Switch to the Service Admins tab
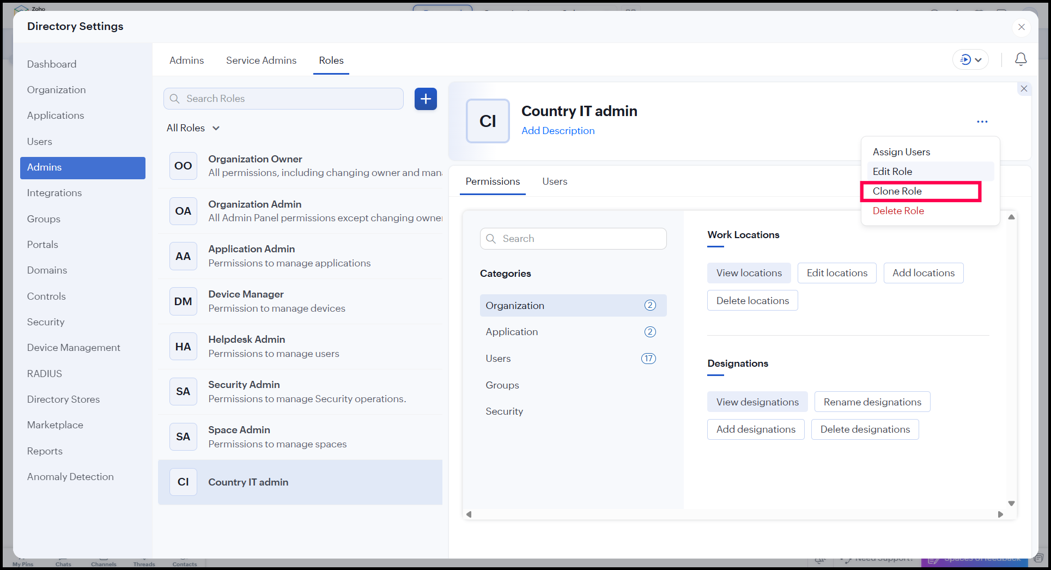 [x=261, y=60]
